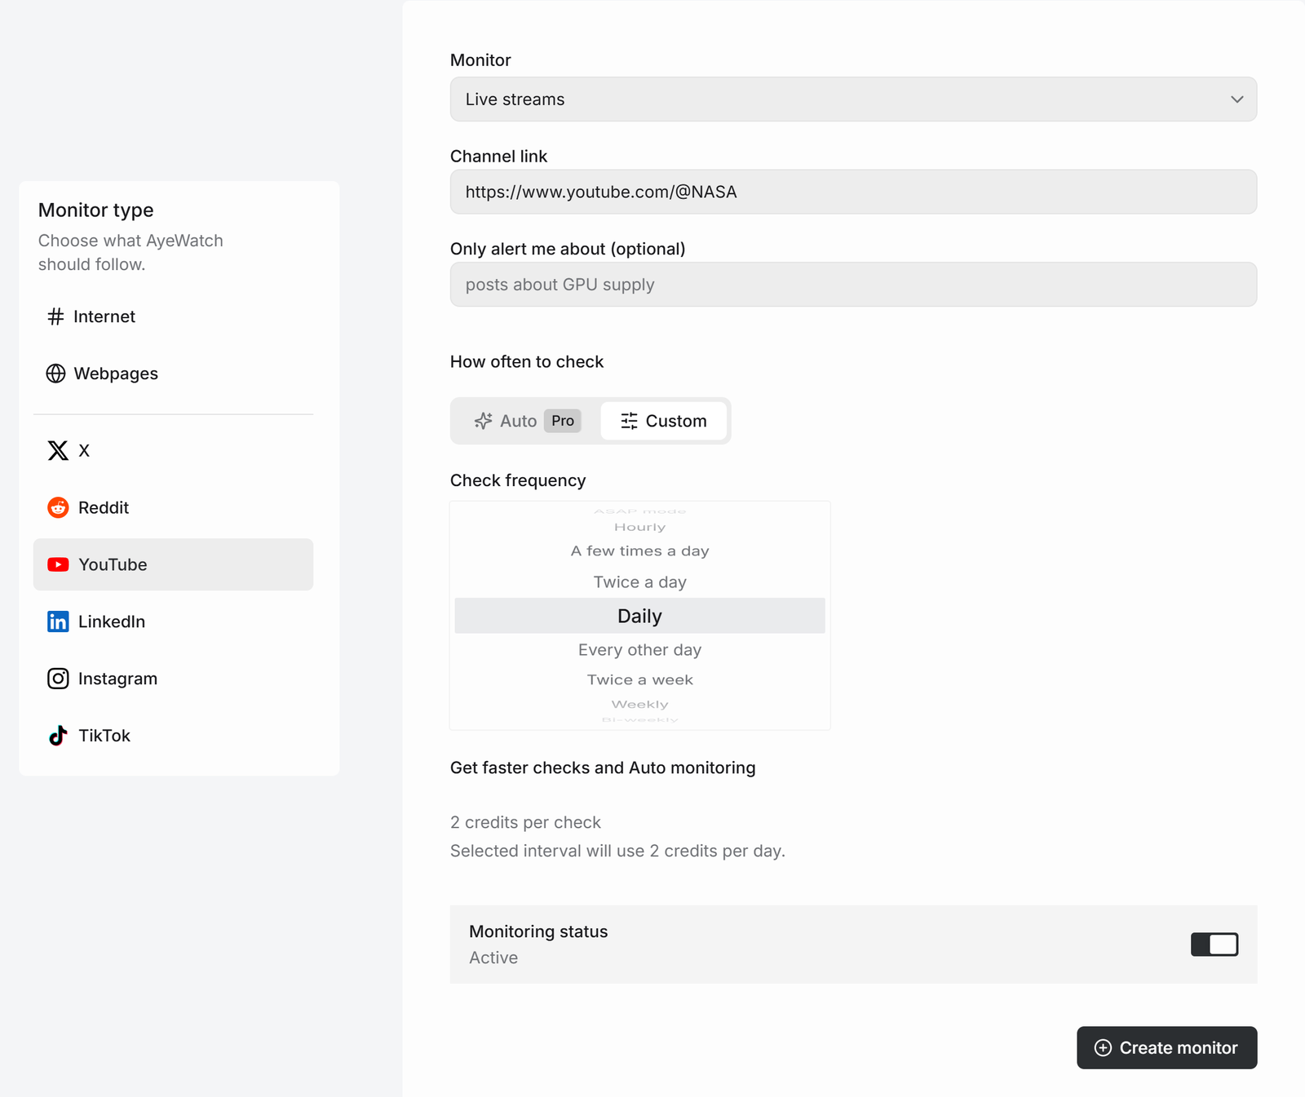Click the plus-circle icon on Create monitor
The image size is (1305, 1097).
point(1103,1048)
